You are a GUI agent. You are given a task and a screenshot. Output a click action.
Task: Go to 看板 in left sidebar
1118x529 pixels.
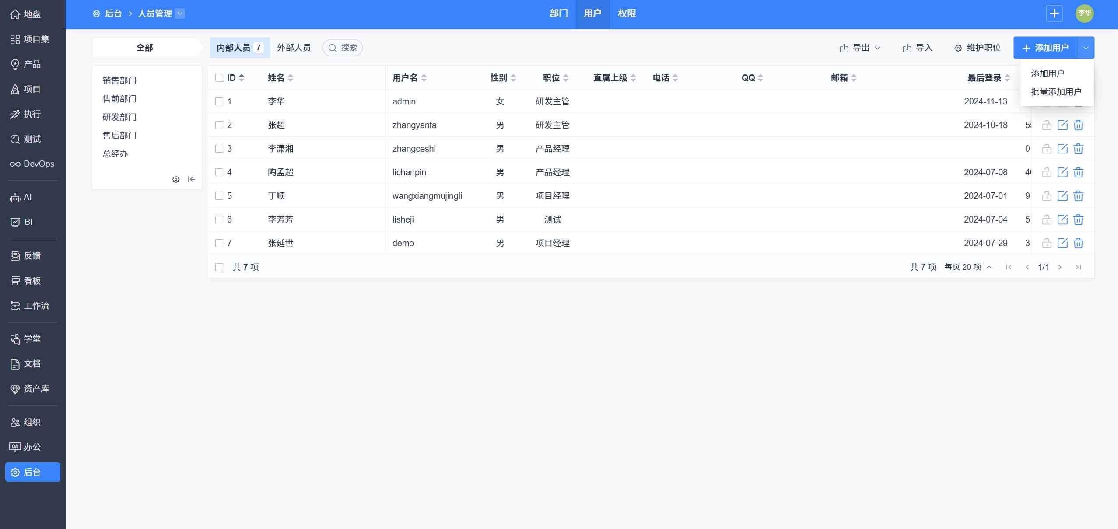[x=32, y=281]
